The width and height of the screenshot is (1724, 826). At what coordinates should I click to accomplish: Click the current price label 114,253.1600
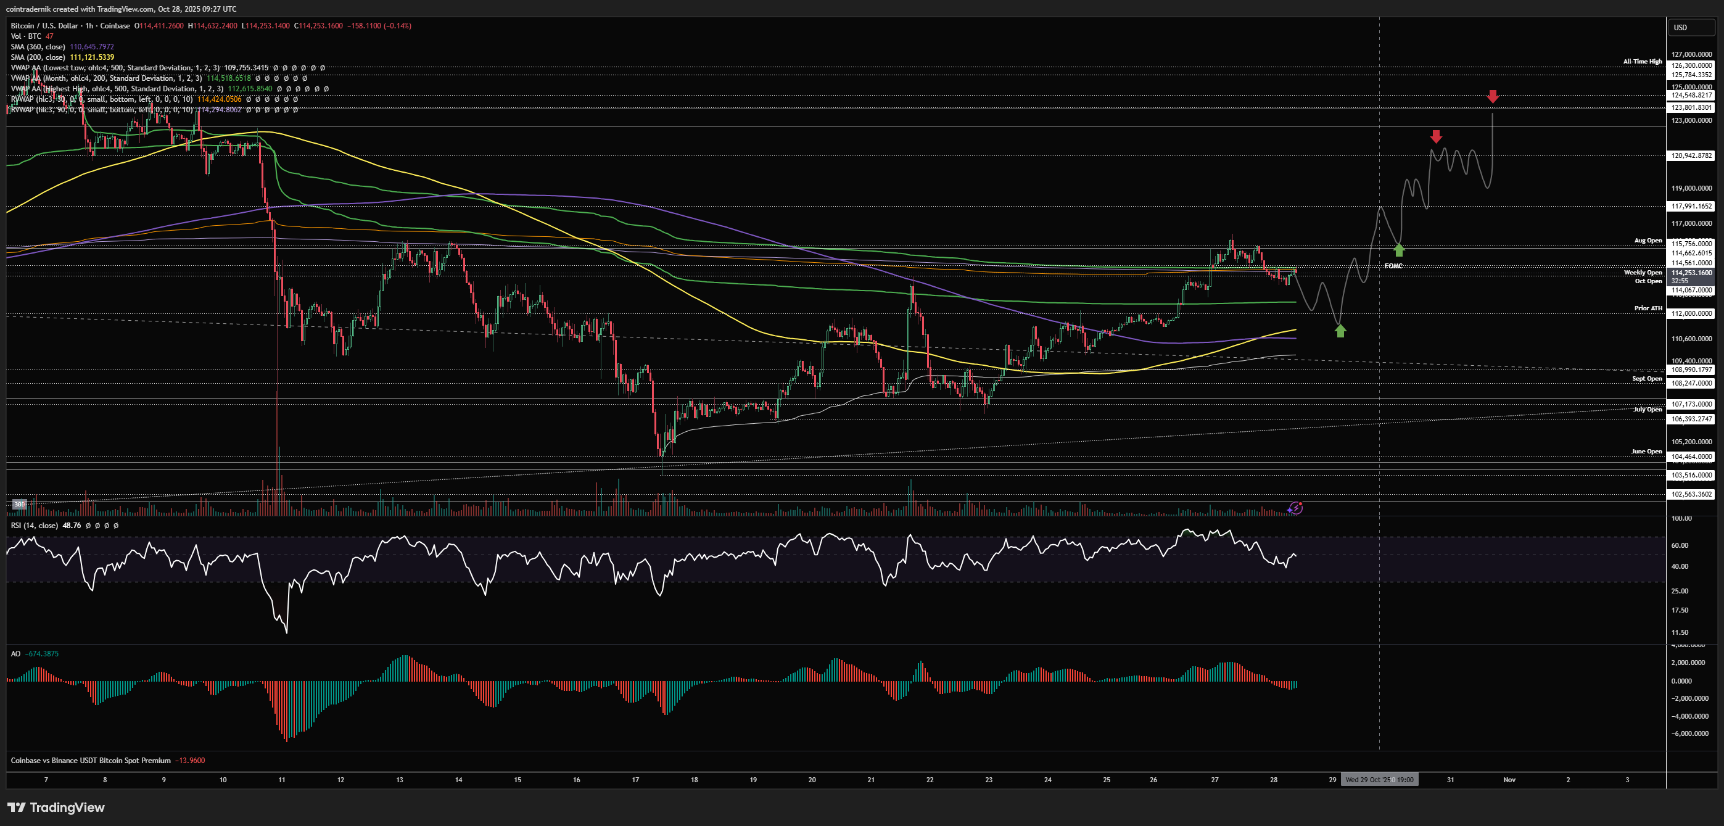[1691, 273]
